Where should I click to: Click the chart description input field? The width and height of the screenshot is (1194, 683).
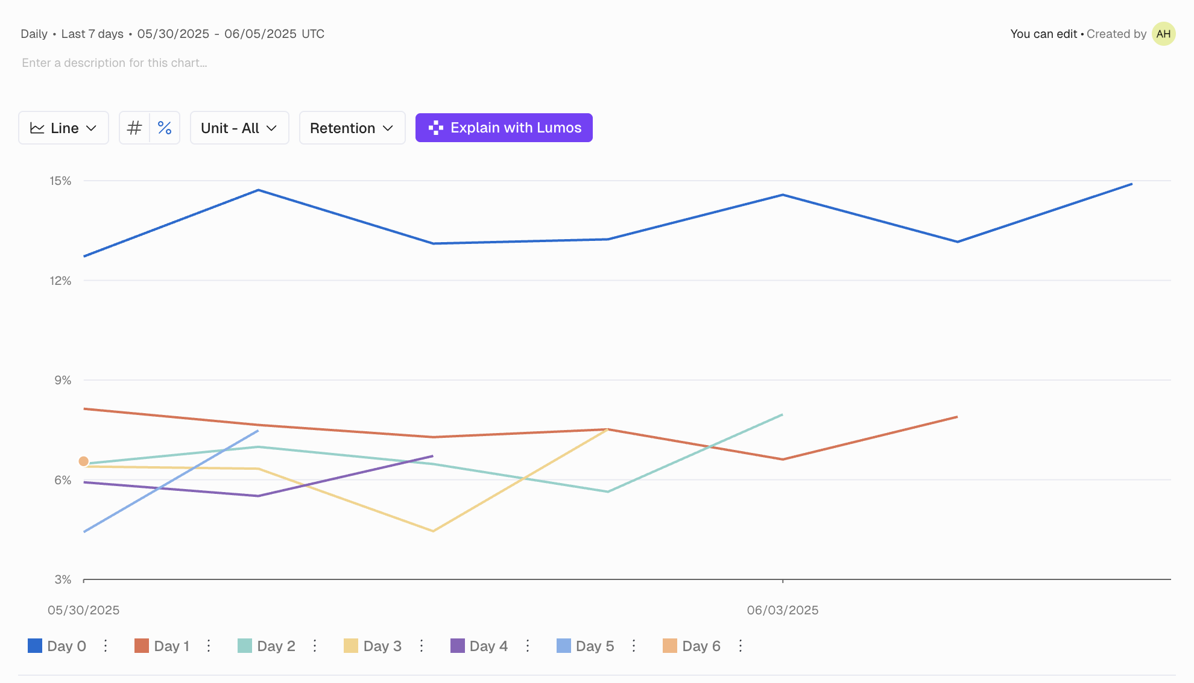coord(115,63)
